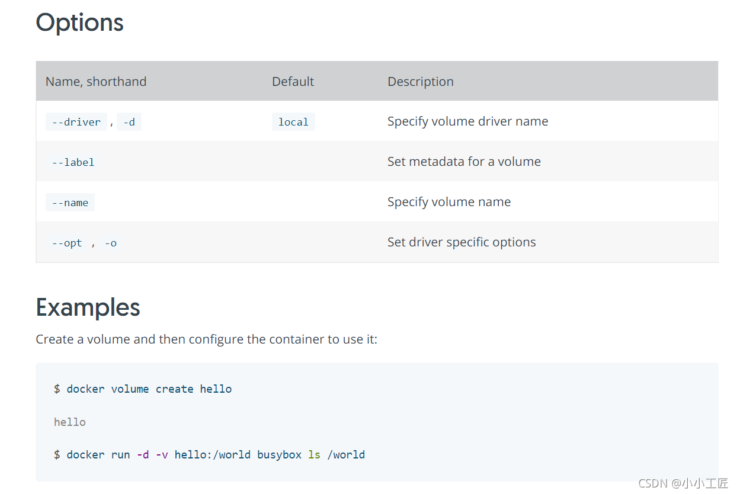Click the 'Create a volume and then configure' paragraph
Viewport: 737px width, 494px height.
pos(206,339)
